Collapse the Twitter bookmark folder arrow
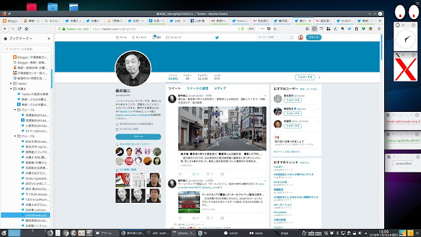 coord(11,84)
